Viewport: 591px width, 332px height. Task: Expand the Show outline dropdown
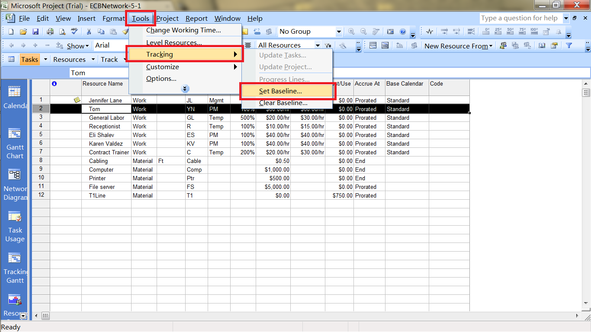pyautogui.click(x=78, y=45)
